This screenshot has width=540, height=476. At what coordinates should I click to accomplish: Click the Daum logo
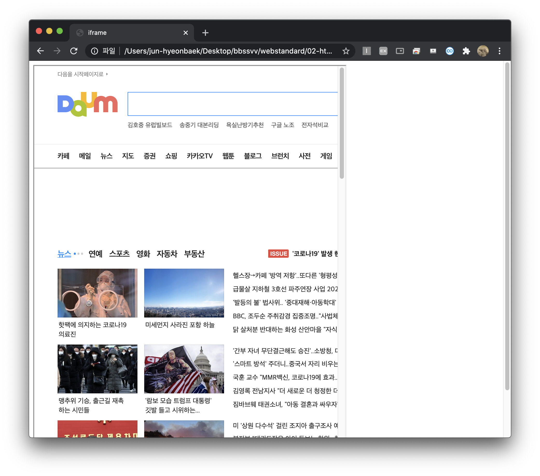87,104
